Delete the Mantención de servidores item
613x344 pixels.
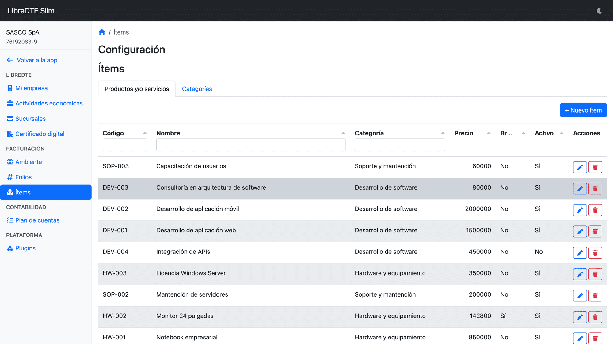point(595,296)
